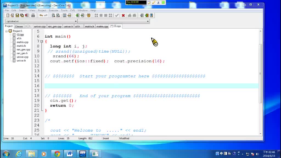Open the (globals) scope dropdown
This screenshot has width=281, height=158.
[76, 21]
